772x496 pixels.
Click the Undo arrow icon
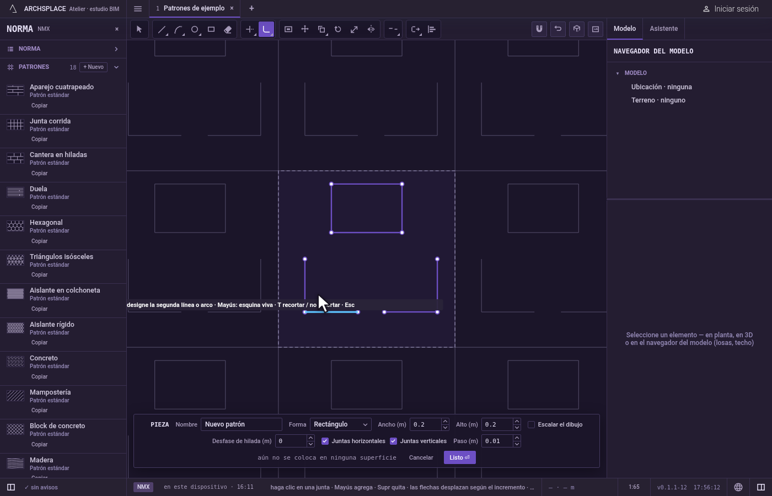click(558, 29)
